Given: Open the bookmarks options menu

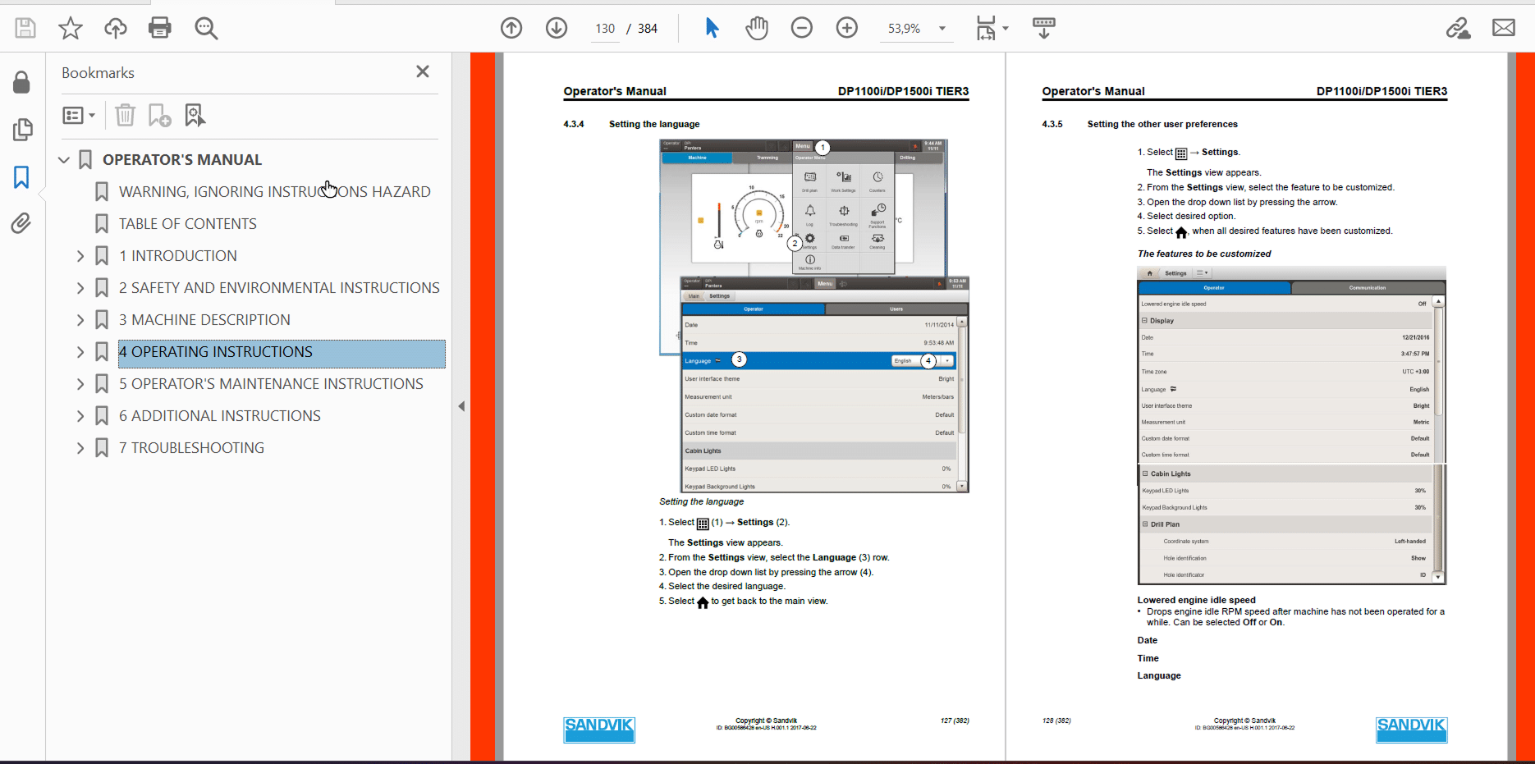Looking at the screenshot, I should click(x=79, y=116).
